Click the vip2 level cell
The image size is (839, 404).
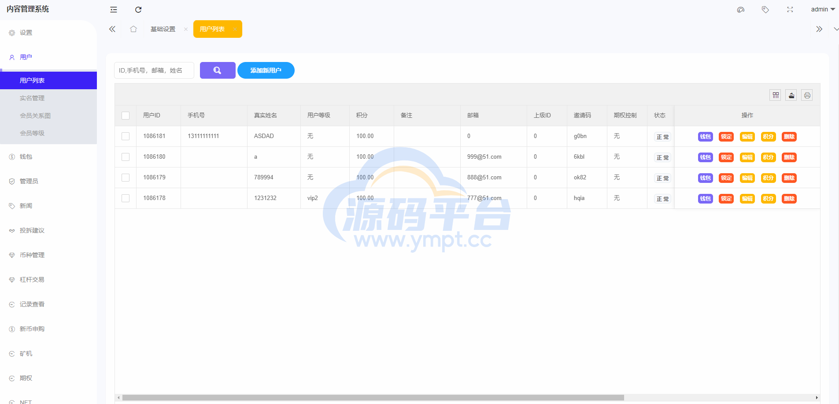(x=325, y=198)
